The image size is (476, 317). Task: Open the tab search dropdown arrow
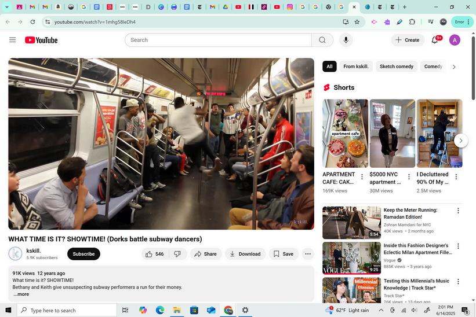pos(7,7)
